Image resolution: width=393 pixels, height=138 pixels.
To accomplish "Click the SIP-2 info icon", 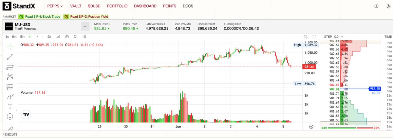I will click(x=66, y=16).
